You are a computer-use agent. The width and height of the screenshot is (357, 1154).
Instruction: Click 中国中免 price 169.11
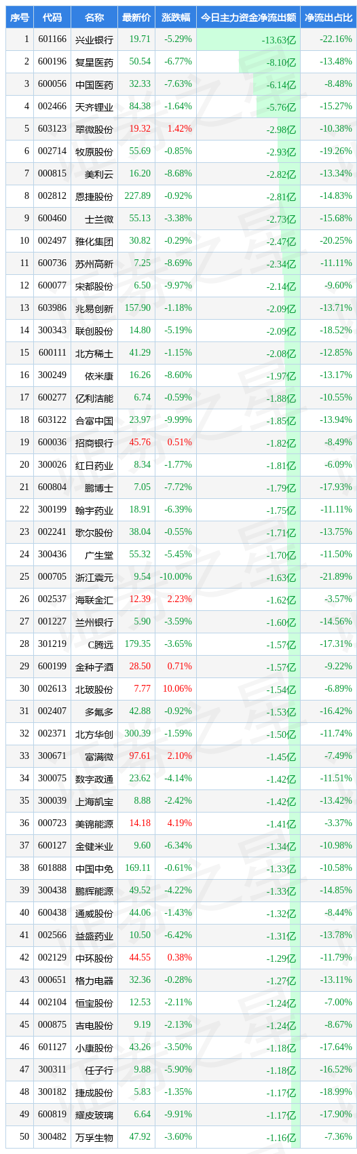138,868
